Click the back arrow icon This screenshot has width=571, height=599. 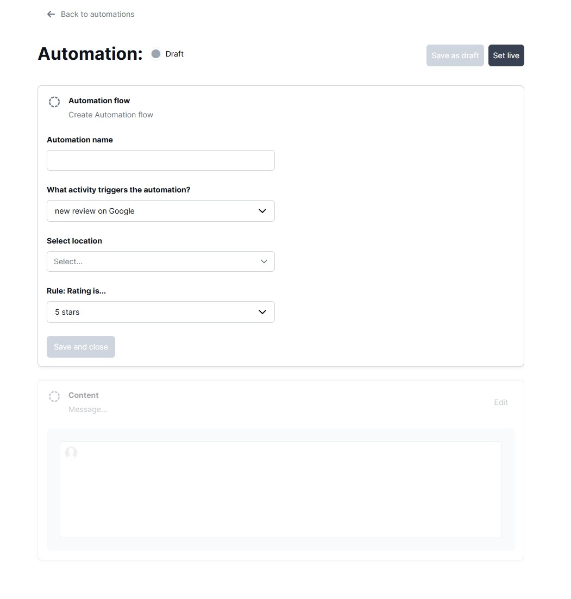51,14
